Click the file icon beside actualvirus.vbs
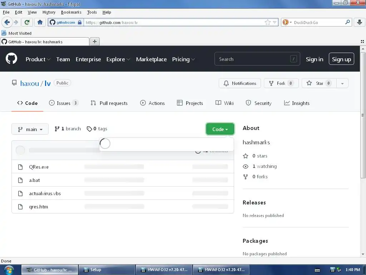This screenshot has height=275, width=366. [20, 194]
